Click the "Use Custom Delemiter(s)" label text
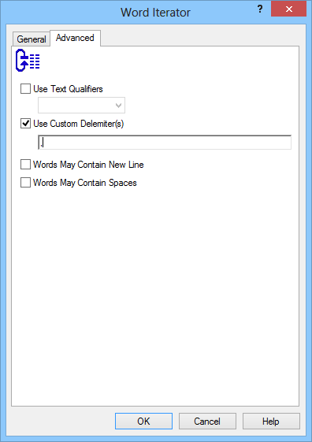Image resolution: width=312 pixels, height=442 pixels. click(x=78, y=124)
